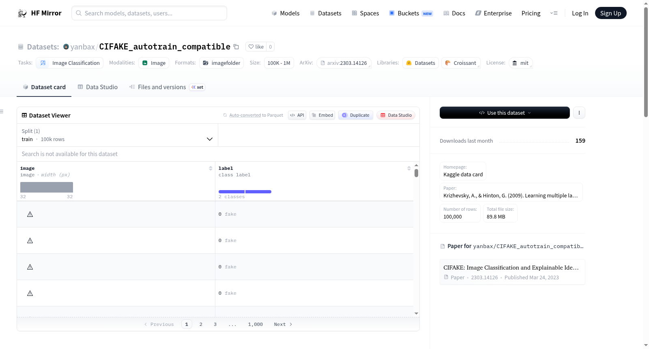Open the Spaces menu
Image resolution: width=649 pixels, height=349 pixels.
click(365, 13)
